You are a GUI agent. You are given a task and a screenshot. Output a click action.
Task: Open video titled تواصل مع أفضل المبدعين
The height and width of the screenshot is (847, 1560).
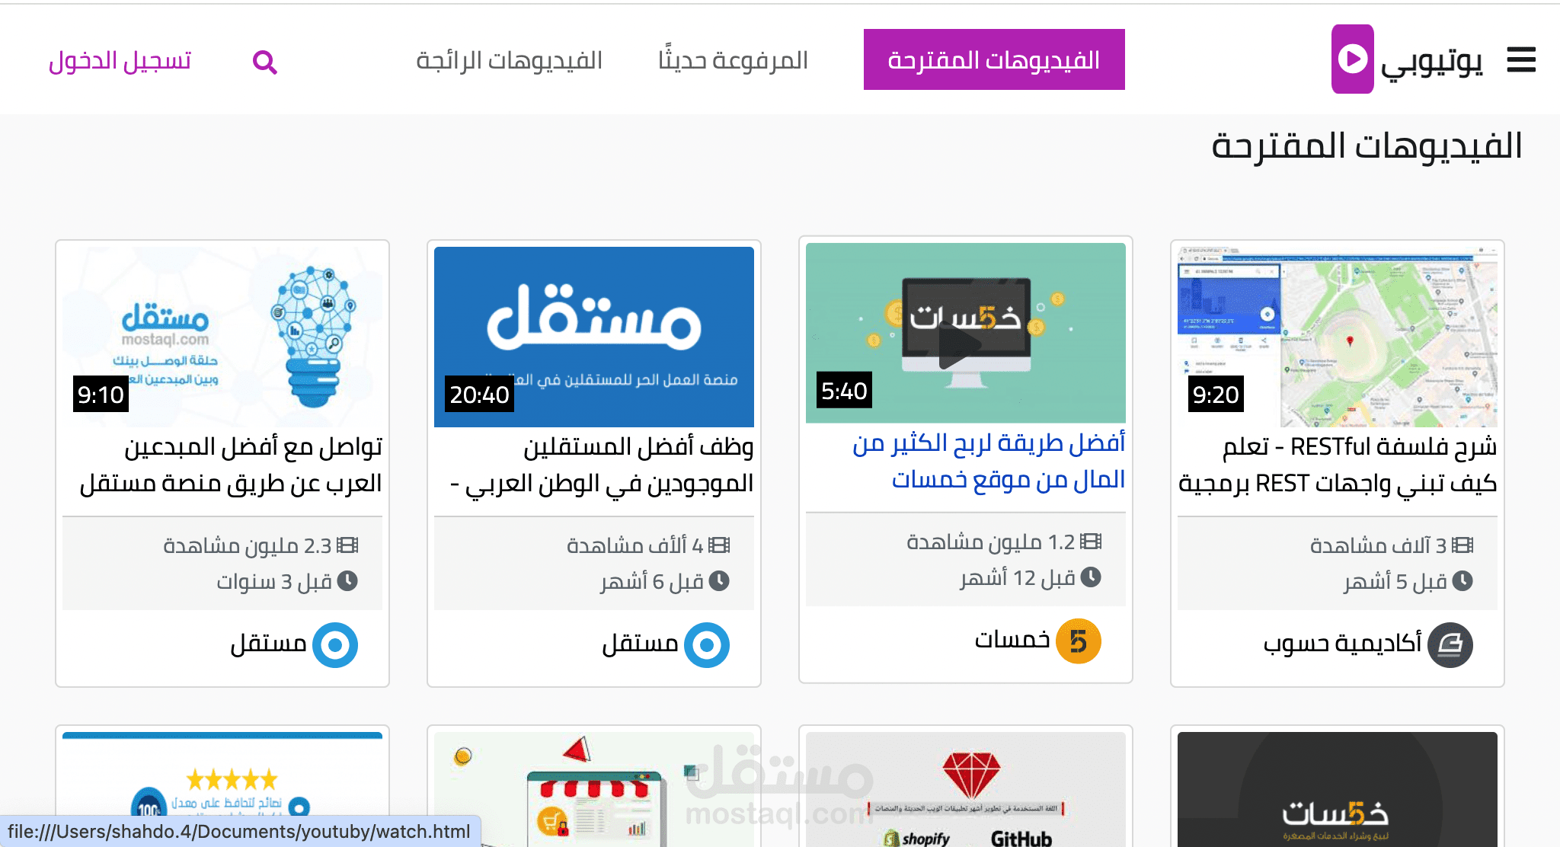pyautogui.click(x=231, y=465)
